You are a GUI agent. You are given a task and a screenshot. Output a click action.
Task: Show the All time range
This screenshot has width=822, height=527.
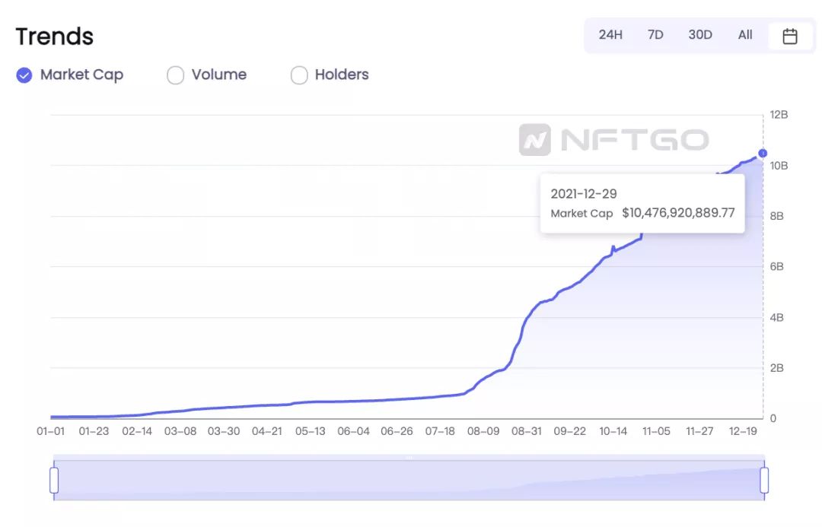coord(745,35)
